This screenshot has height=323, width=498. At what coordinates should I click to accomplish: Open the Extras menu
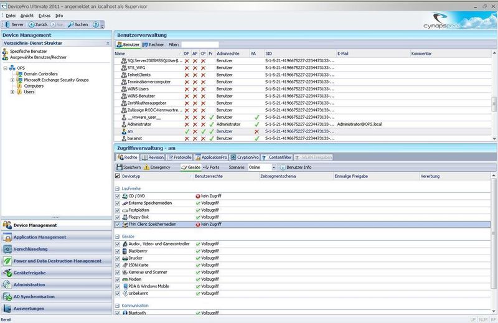pos(44,16)
